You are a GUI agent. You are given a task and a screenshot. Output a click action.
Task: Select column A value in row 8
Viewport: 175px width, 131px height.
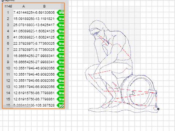coord(24,56)
